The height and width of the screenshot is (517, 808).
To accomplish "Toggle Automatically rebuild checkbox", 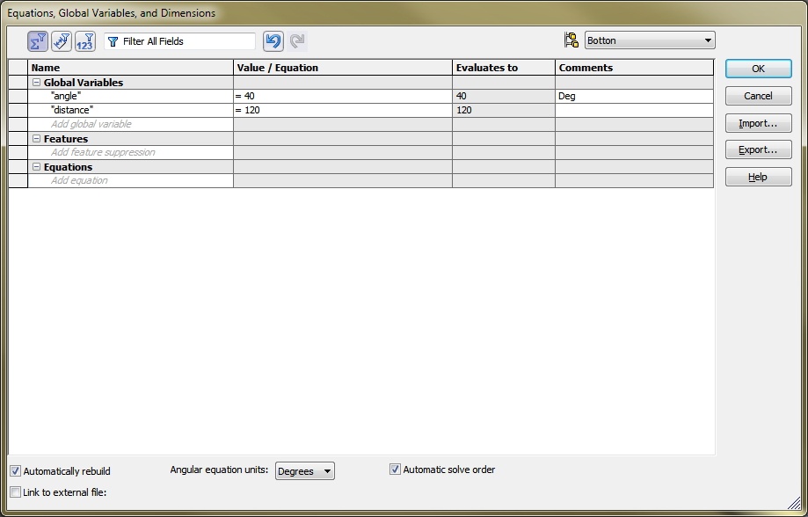I will [16, 470].
